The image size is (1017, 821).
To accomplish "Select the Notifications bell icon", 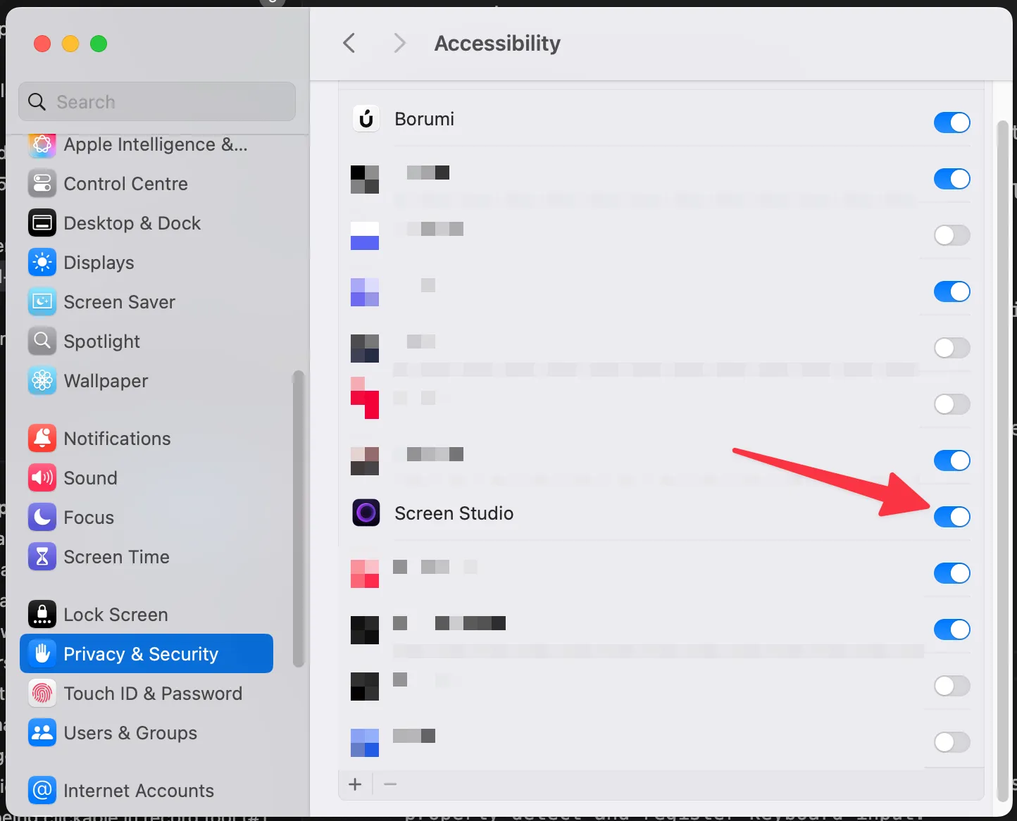I will [42, 438].
